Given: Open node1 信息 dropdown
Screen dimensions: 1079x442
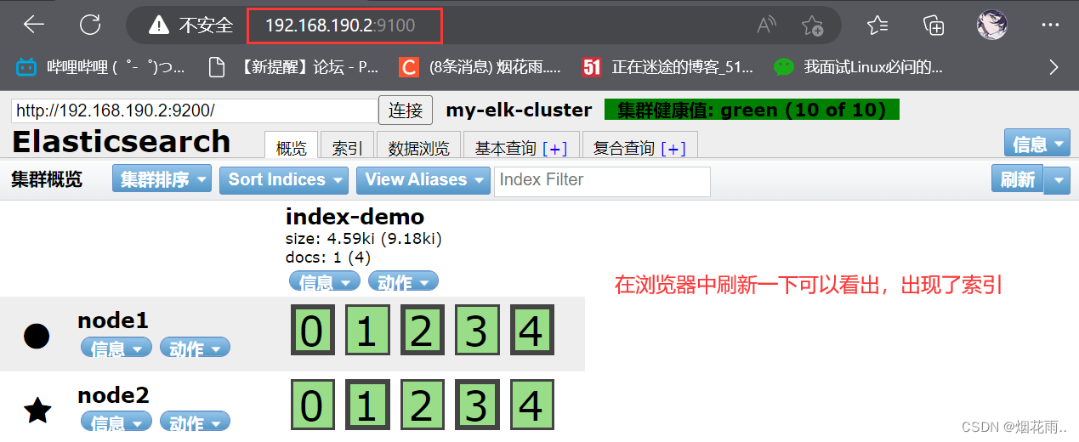Looking at the screenshot, I should point(116,348).
